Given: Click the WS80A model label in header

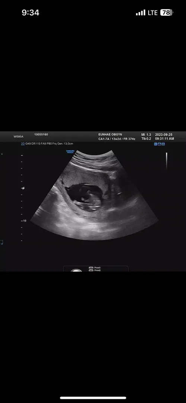Looking at the screenshot, I should [x=19, y=137].
